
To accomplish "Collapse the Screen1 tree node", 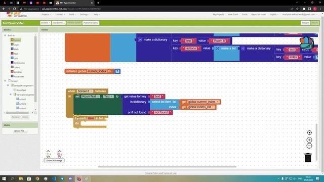I will (x=5, y=81).
